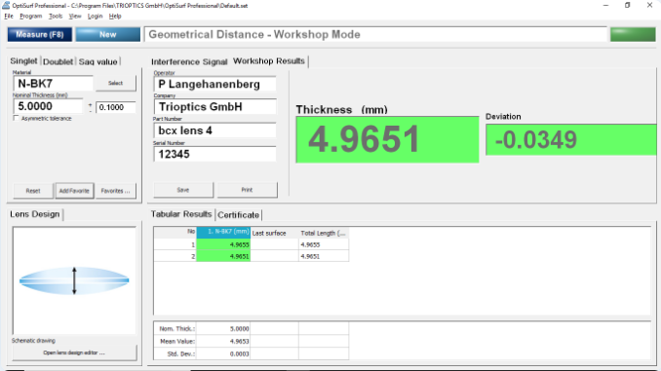Image resolution: width=661 pixels, height=371 pixels.
Task: Click the green status indicator at top right
Action: pyautogui.click(x=633, y=34)
